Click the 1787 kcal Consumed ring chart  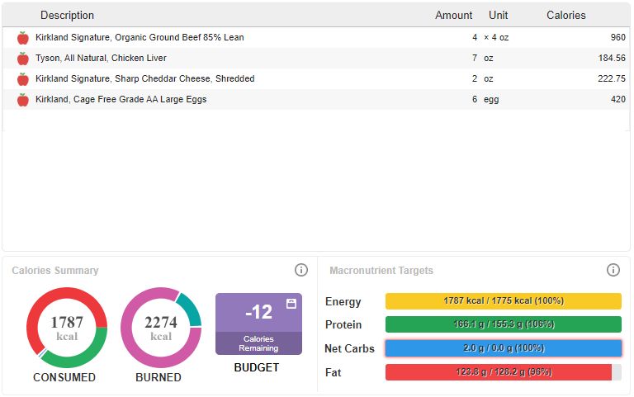tap(67, 328)
